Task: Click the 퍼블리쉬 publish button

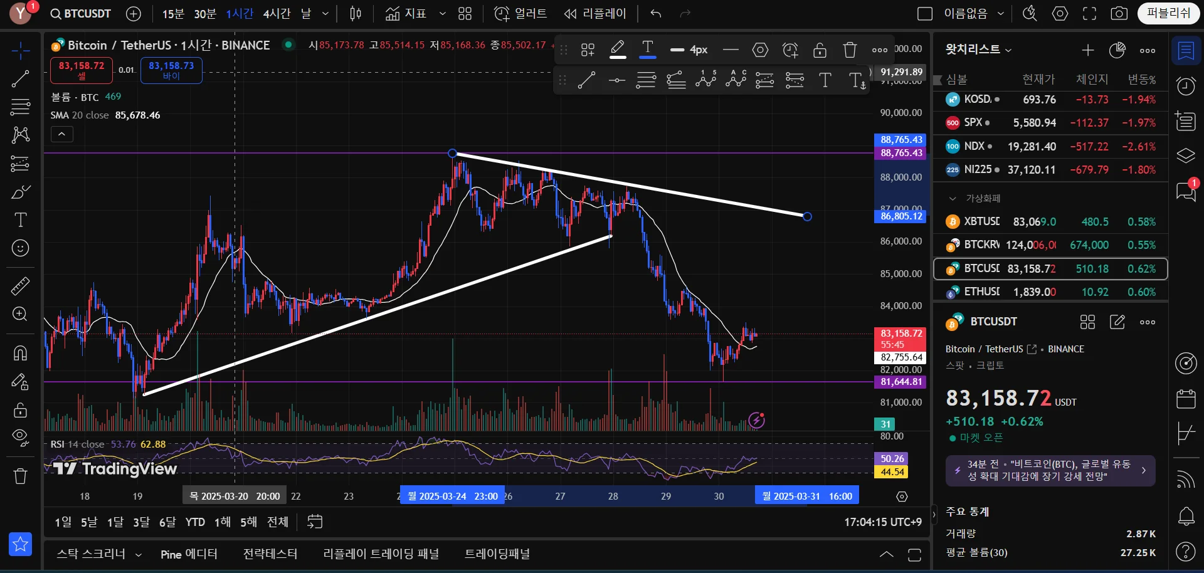Action: [x=1168, y=13]
